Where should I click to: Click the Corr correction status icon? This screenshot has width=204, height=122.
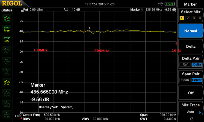point(7,51)
